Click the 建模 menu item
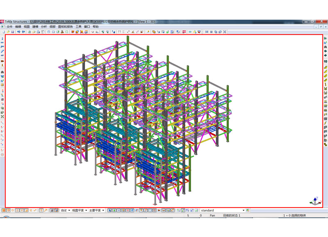Viewport: 328px width, 237px height. pyautogui.click(x=34, y=26)
